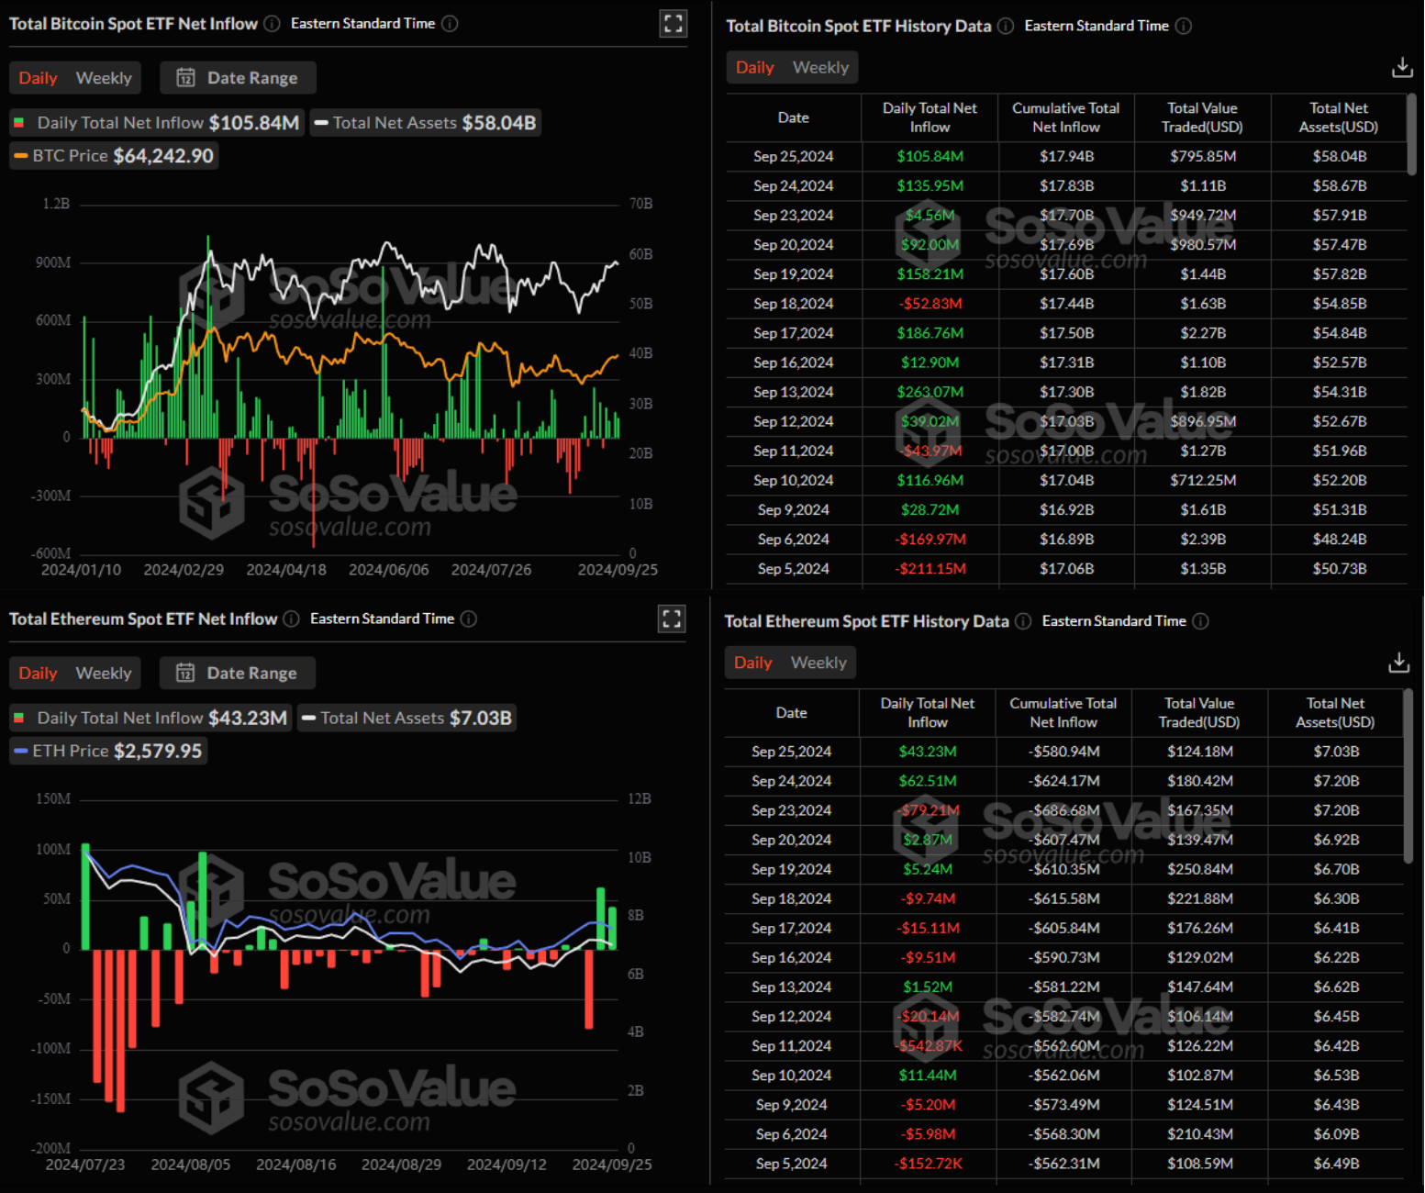Select the Weekly tab on Bitcoin Net Inflow chart

(x=103, y=78)
